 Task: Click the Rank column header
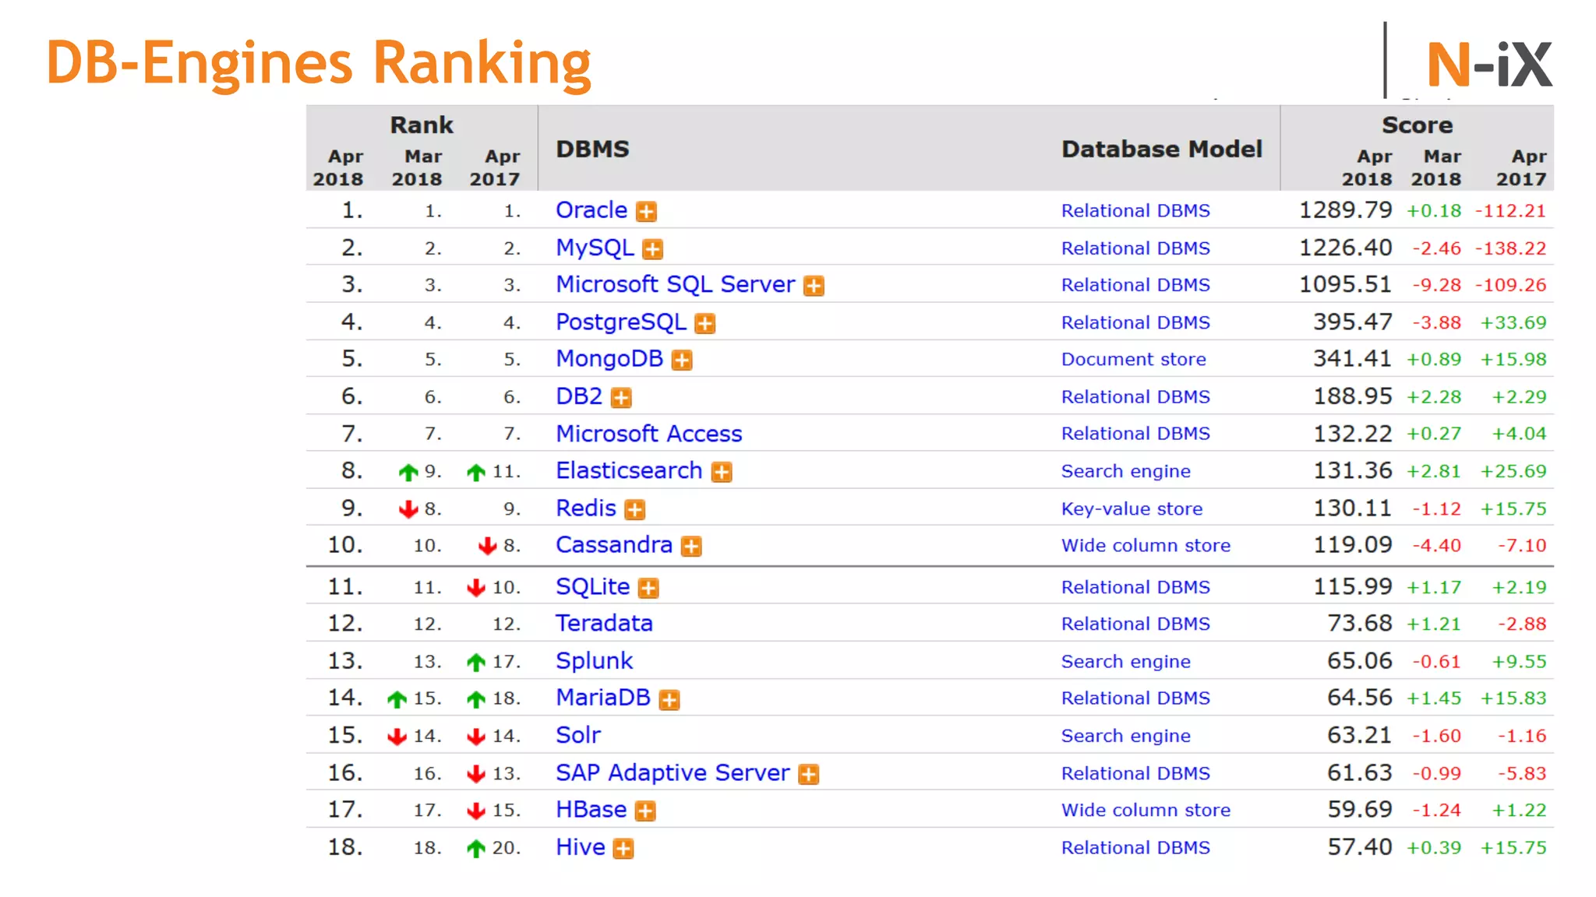(422, 125)
